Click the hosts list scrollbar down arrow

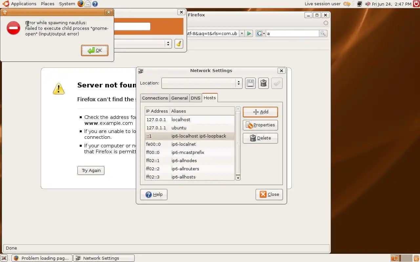click(x=238, y=178)
